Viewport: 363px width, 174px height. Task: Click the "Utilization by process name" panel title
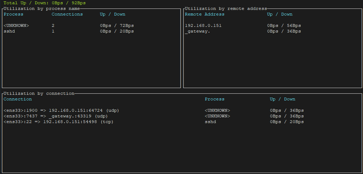click(42, 8)
